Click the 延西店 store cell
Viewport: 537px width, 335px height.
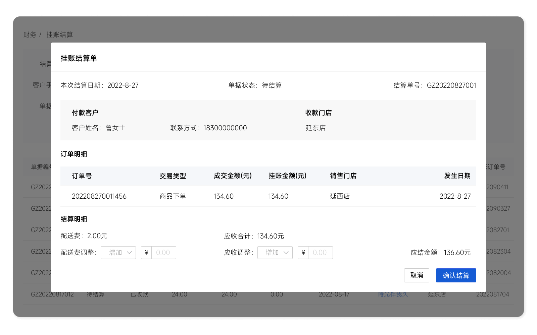coord(340,196)
